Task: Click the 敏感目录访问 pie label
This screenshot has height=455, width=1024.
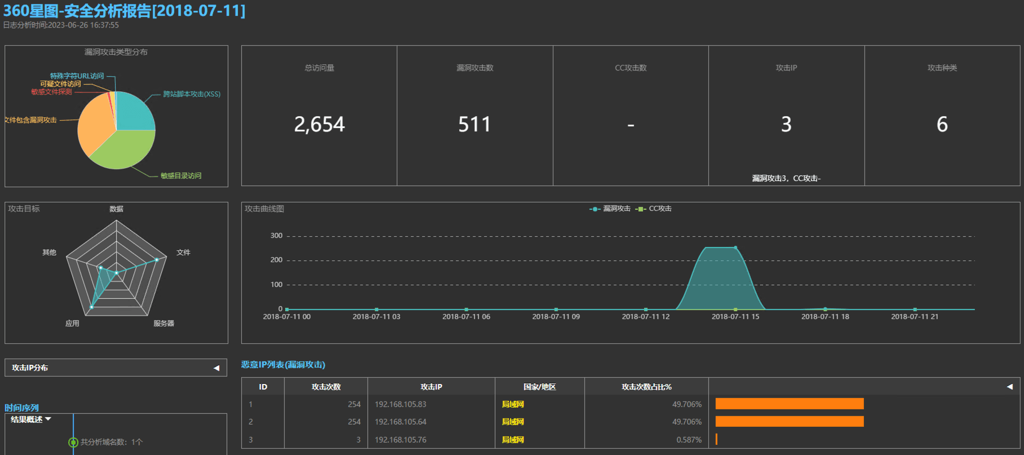Action: pos(181,176)
